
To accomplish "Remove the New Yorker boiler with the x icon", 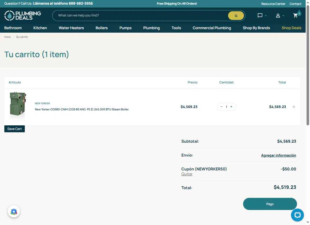I will coord(294,107).
